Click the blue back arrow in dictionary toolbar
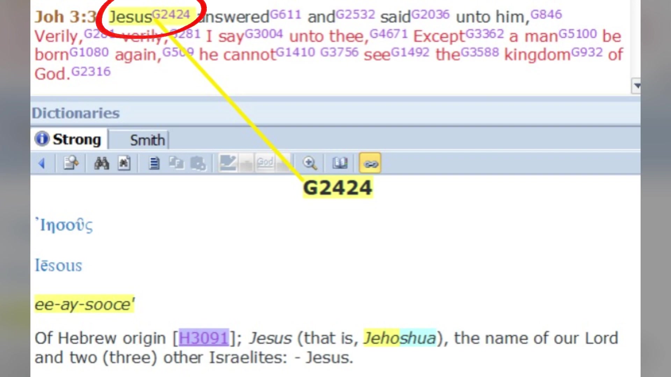Image resolution: width=671 pixels, height=377 pixels. (42, 163)
